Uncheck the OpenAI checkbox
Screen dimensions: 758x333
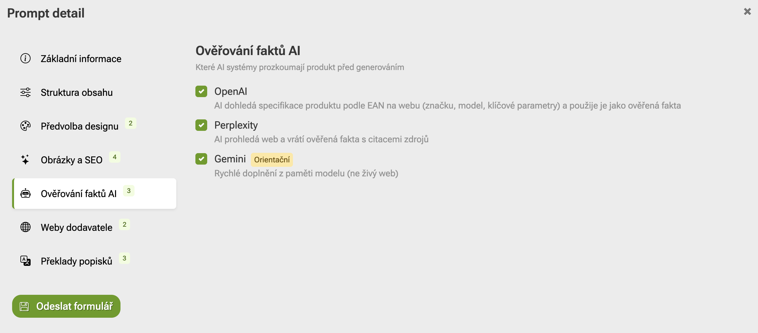tap(201, 92)
